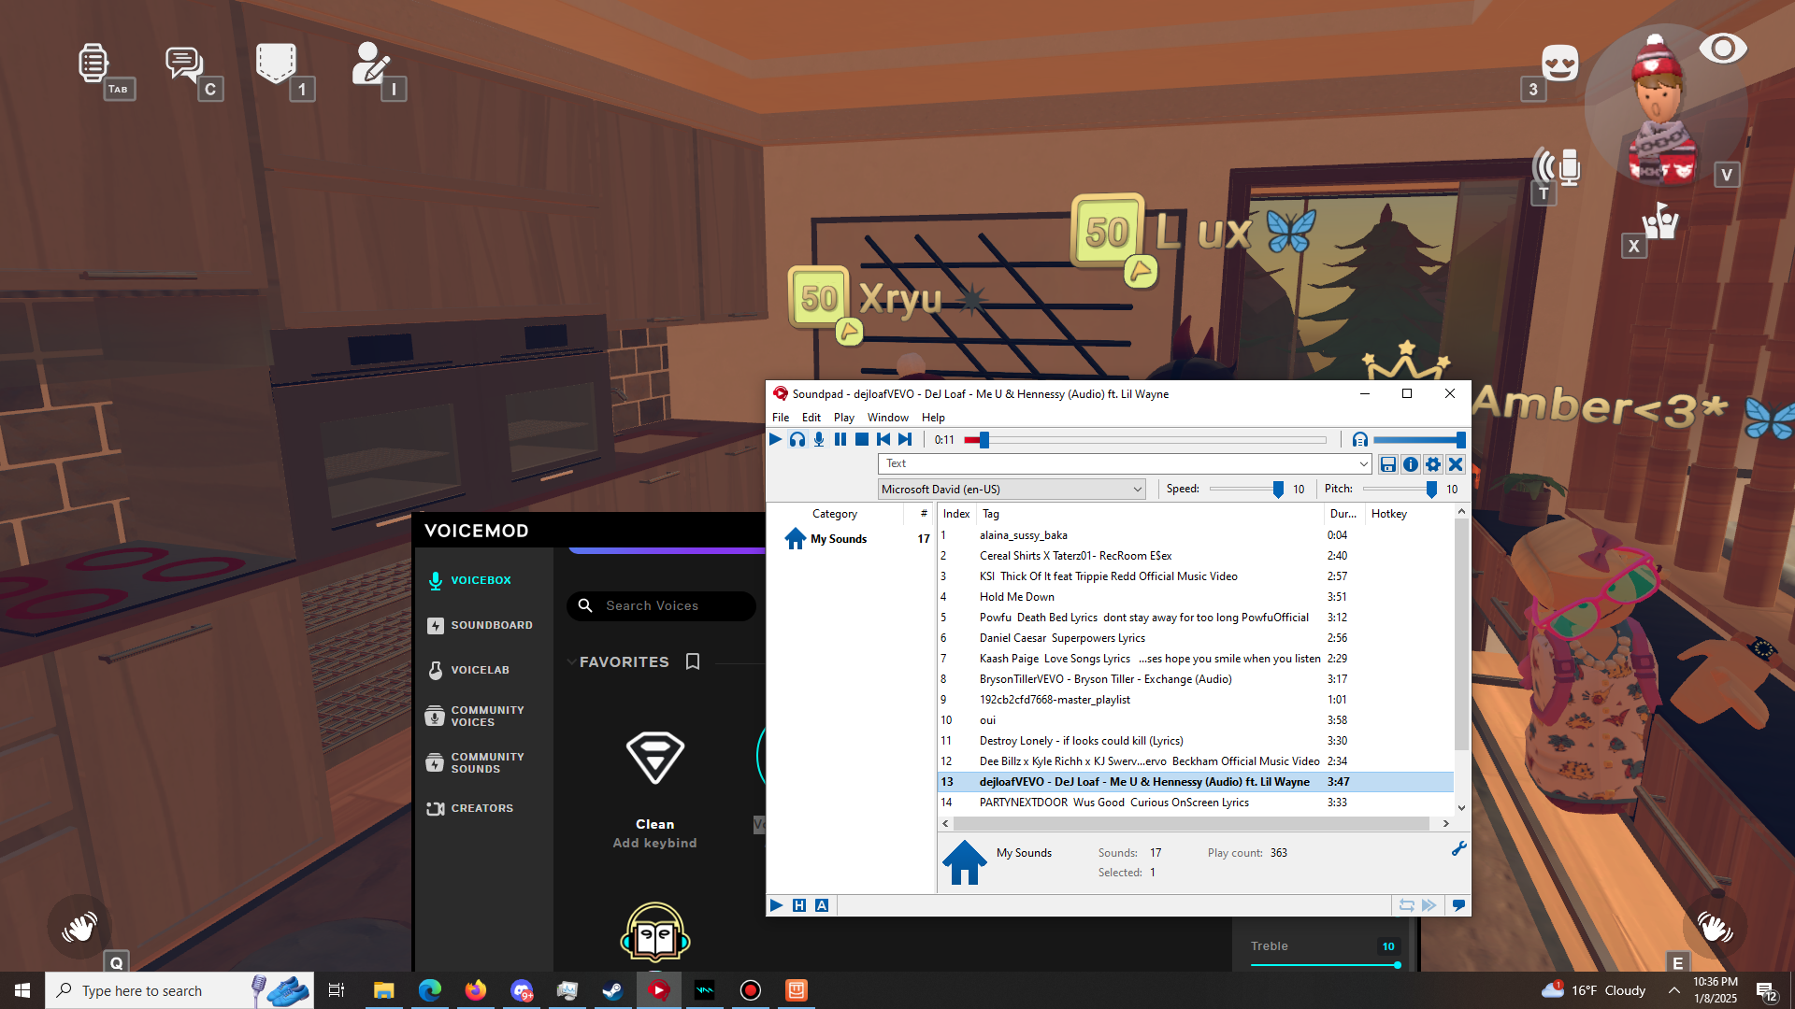Click the stop playback icon
Image resolution: width=1795 pixels, height=1009 pixels.
click(862, 439)
